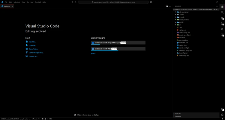Click the main branch status bar item
The image size is (225, 120).
coord(35,119)
